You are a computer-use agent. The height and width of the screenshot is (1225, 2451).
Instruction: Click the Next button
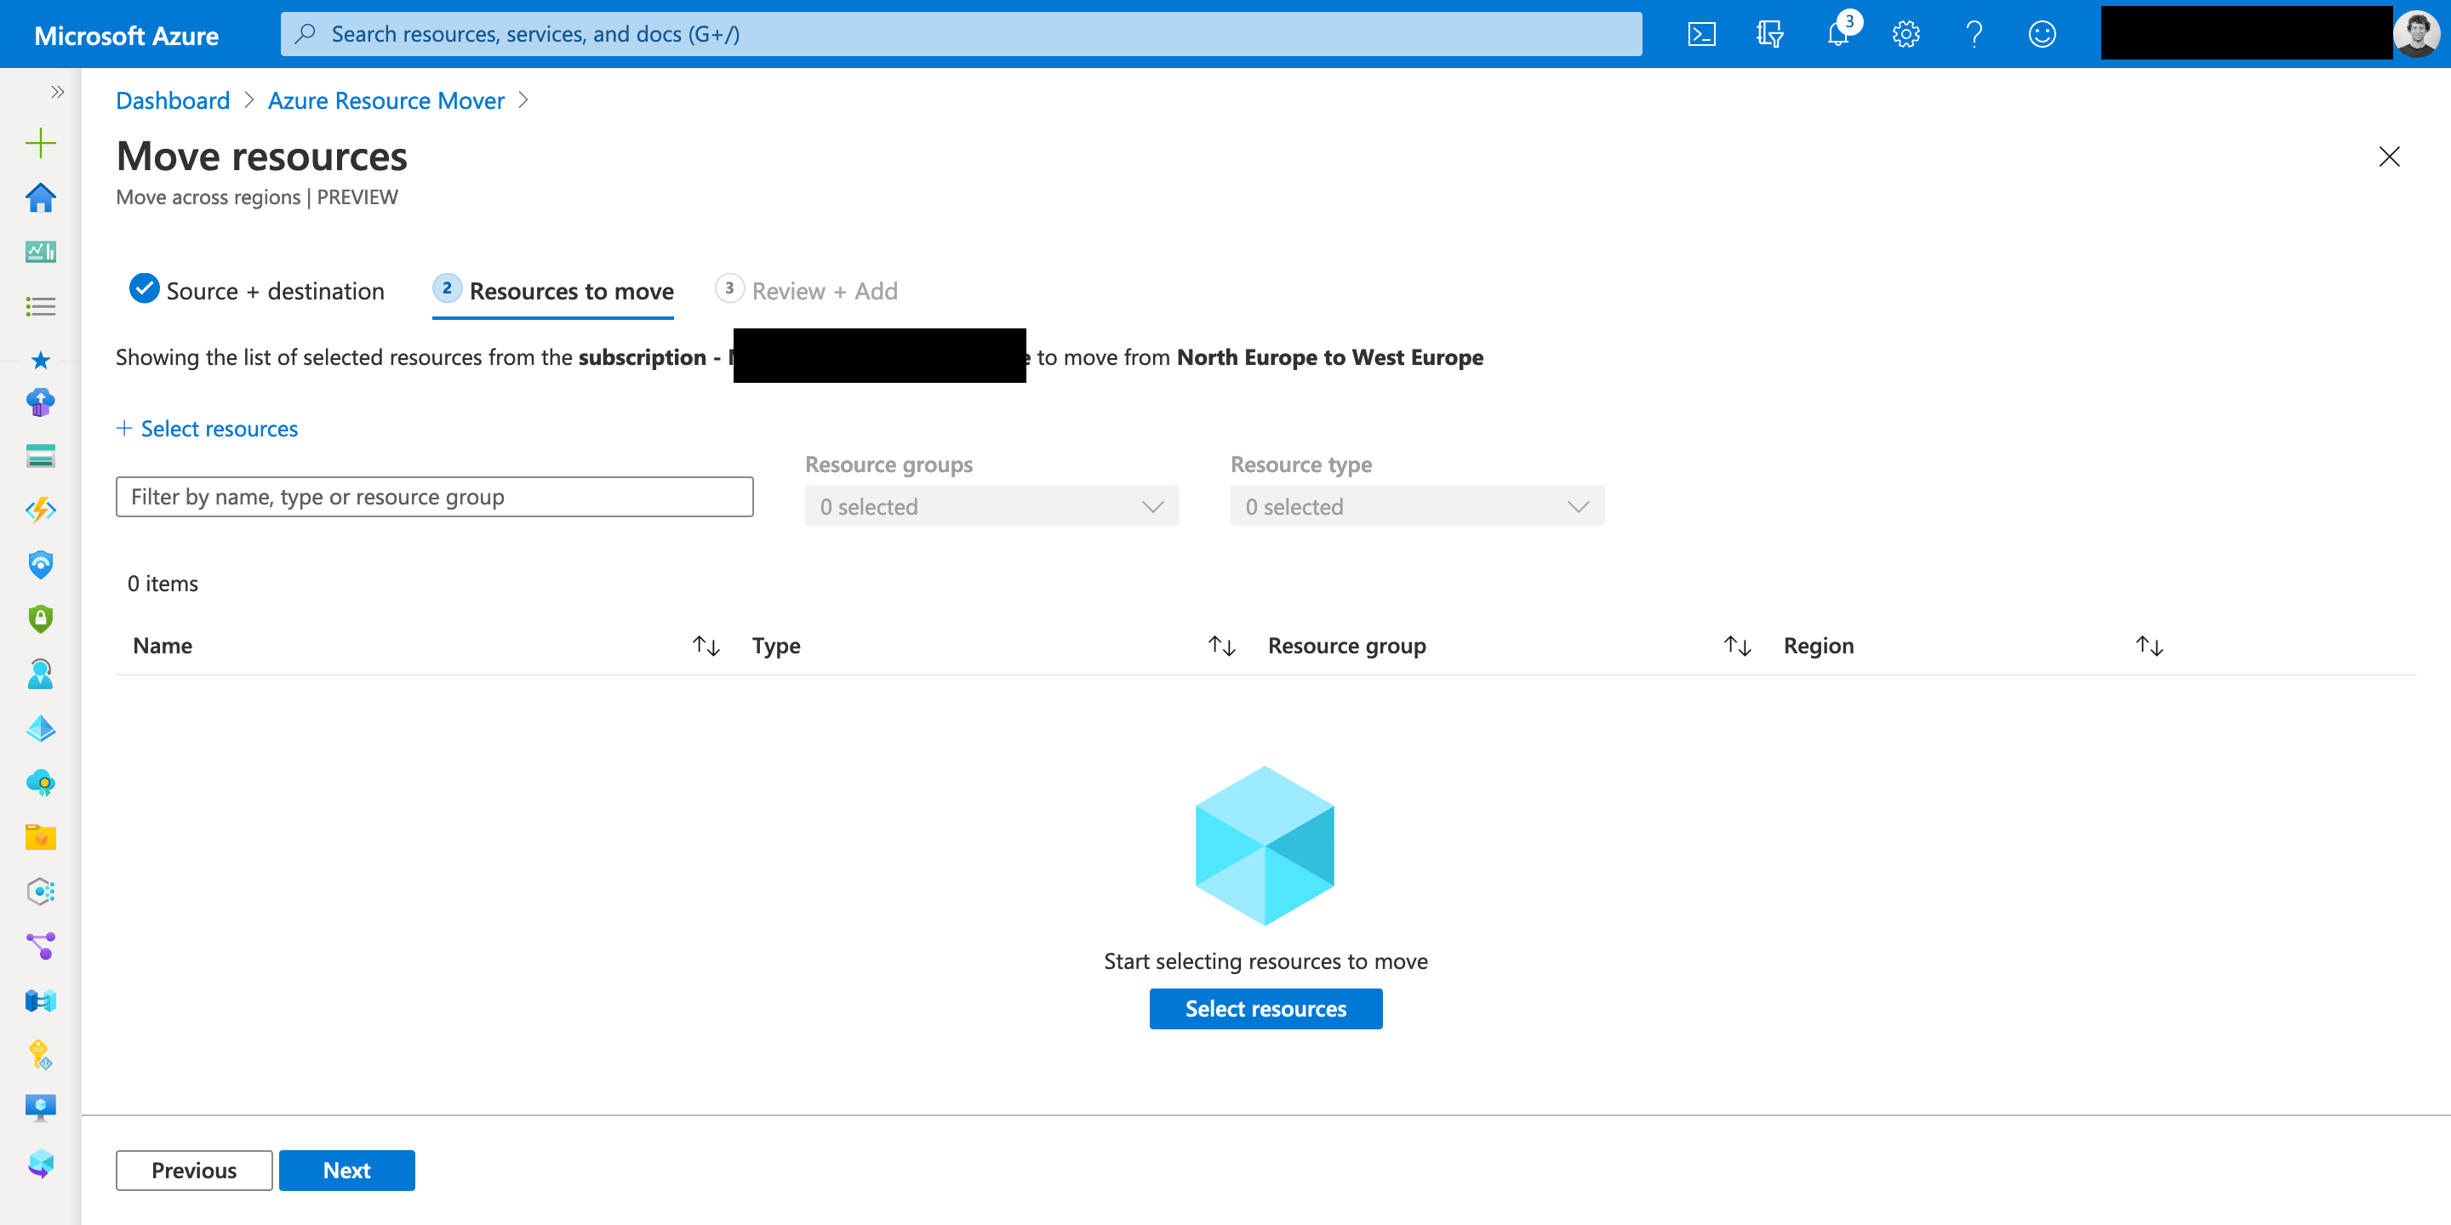tap(346, 1170)
